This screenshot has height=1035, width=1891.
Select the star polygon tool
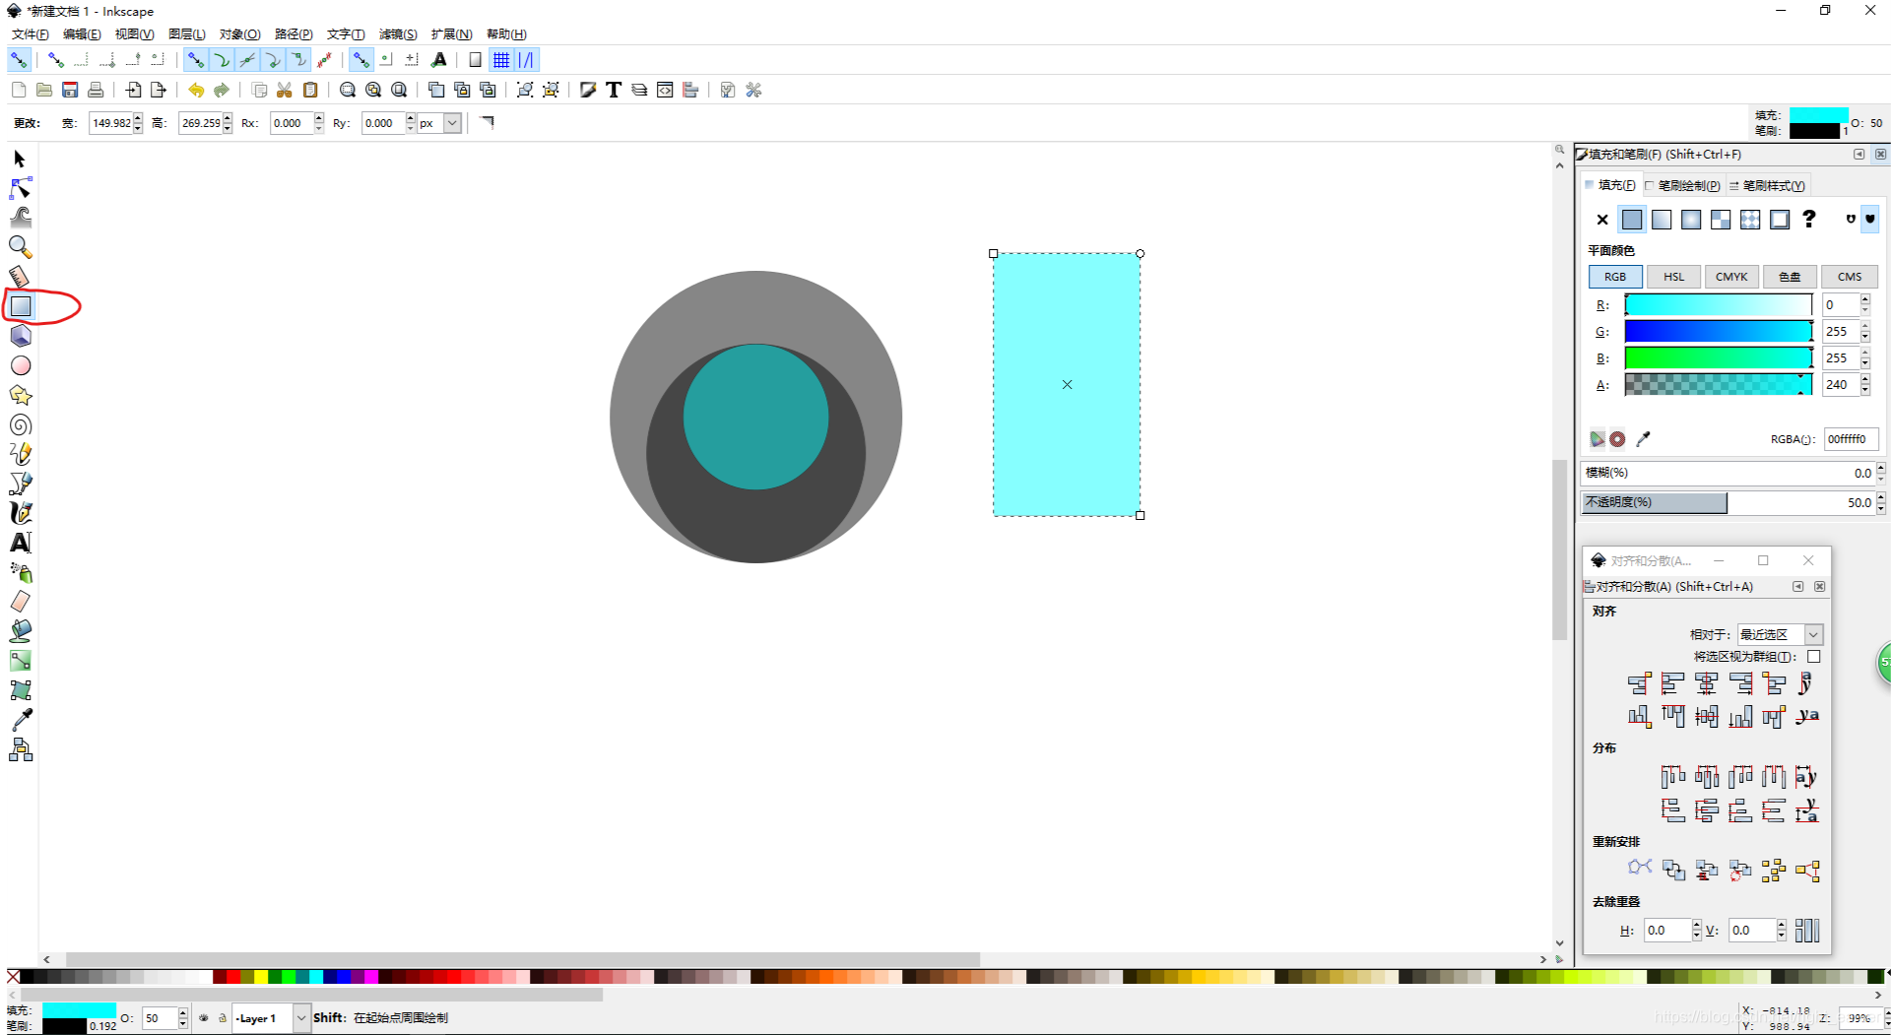pyautogui.click(x=20, y=395)
